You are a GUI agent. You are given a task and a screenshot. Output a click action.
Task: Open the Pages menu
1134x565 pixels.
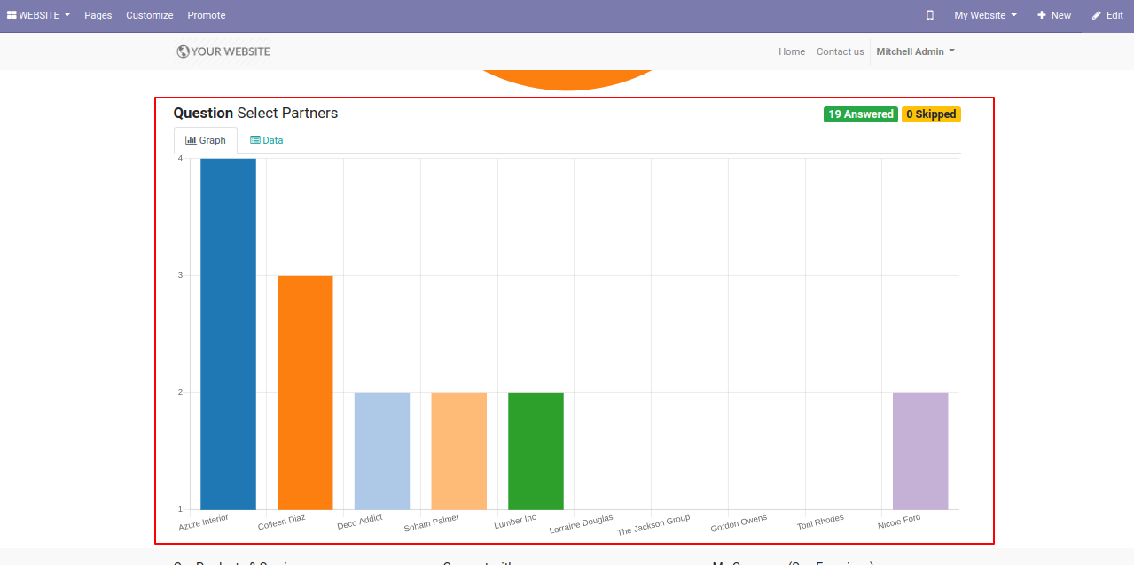pos(98,15)
